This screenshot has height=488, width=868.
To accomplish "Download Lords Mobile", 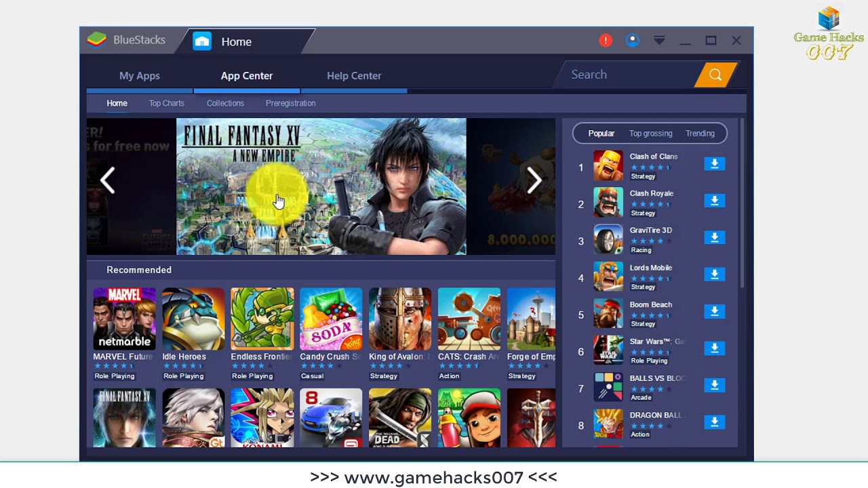I will point(714,274).
